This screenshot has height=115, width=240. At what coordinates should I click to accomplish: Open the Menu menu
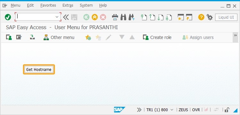(x=15, y=5)
